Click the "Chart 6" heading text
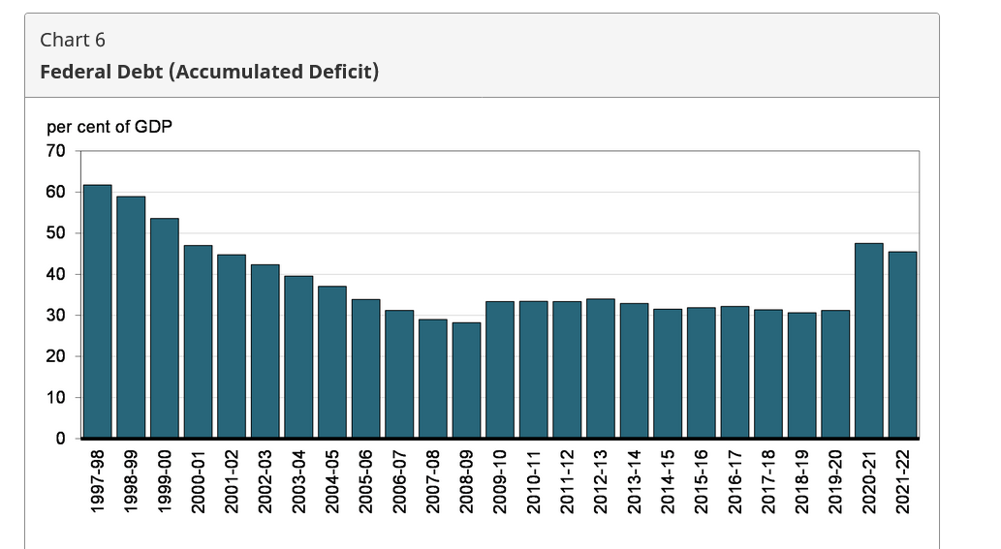1001x549 pixels. pyautogui.click(x=73, y=40)
